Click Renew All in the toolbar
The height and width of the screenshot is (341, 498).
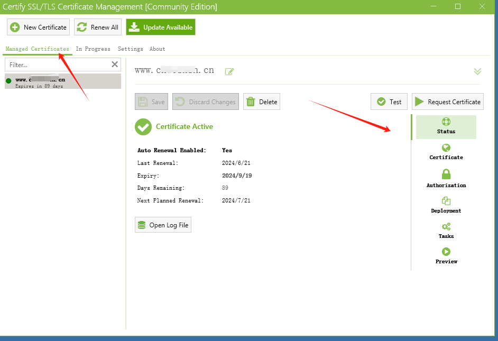point(98,27)
